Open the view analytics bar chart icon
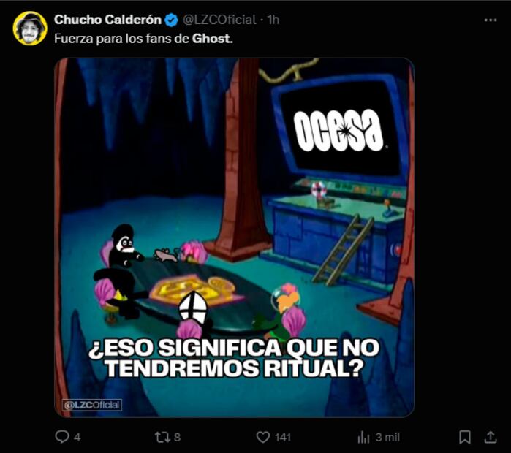This screenshot has height=453, width=511. pyautogui.click(x=364, y=437)
